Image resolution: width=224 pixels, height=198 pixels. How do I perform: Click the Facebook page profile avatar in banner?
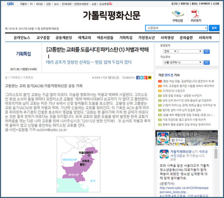pyautogui.click(x=163, y=138)
